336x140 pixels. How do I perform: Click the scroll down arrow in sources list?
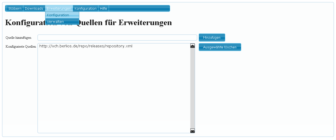tap(192, 131)
